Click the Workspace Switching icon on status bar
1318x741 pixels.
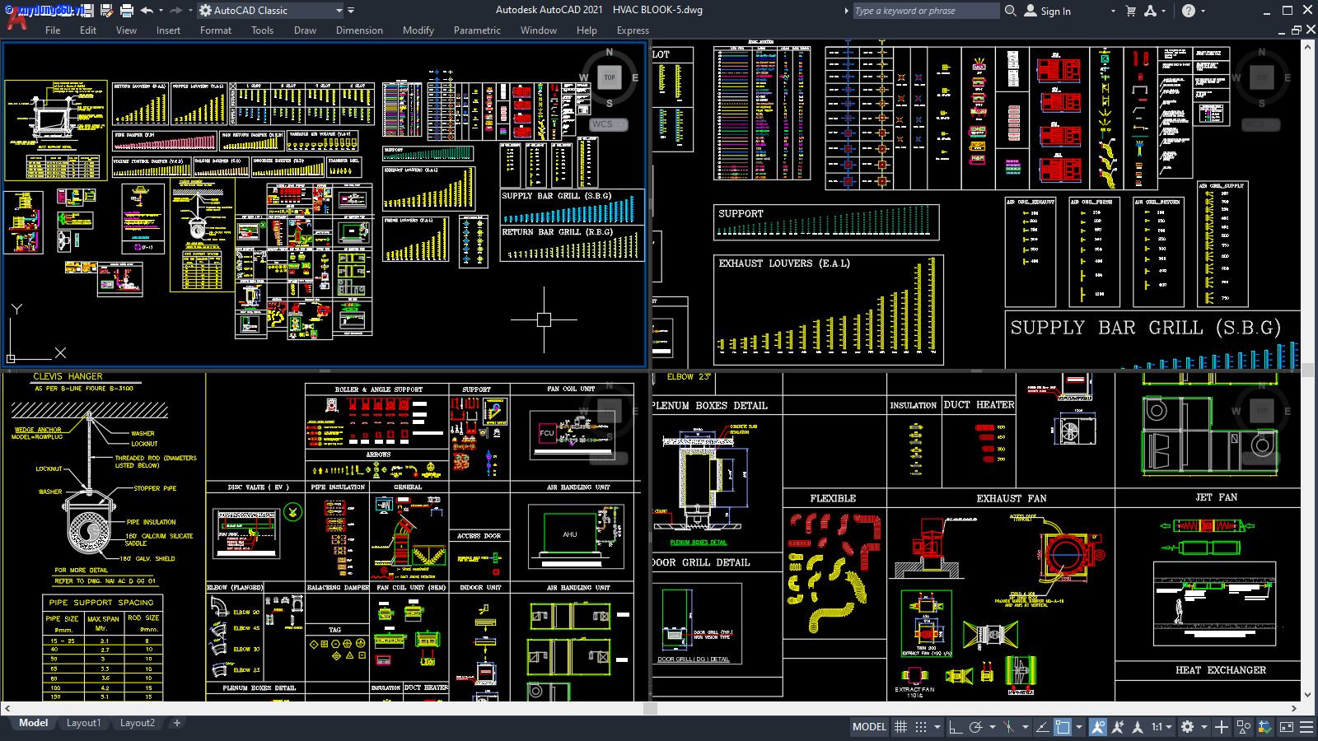tap(1189, 726)
